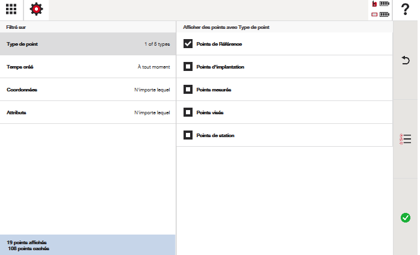The image size is (420, 255).
Task: Open help with the question mark
Action: pyautogui.click(x=406, y=10)
